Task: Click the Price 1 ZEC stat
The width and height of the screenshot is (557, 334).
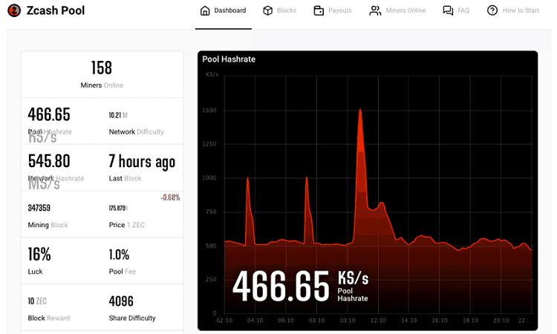Action: tap(119, 209)
